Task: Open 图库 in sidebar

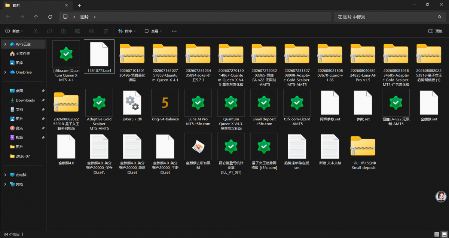Action: [19, 63]
